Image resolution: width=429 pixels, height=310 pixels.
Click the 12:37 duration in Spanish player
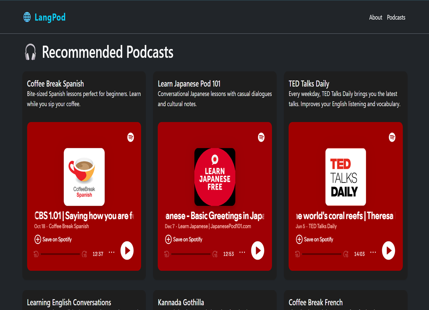(x=98, y=254)
